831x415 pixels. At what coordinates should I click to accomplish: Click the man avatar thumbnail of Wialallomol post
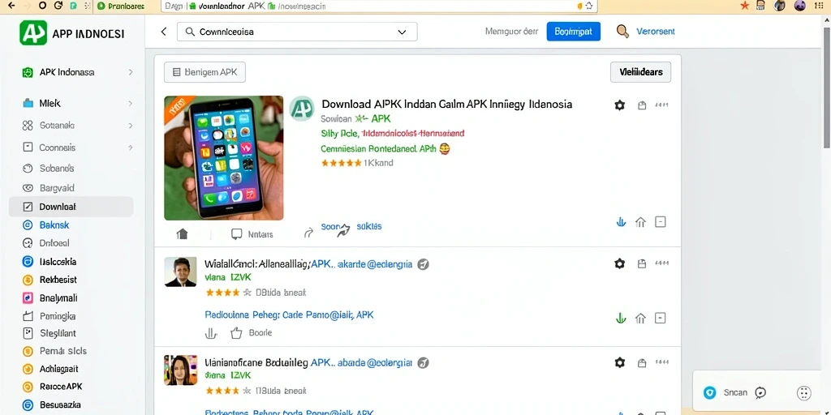point(181,272)
